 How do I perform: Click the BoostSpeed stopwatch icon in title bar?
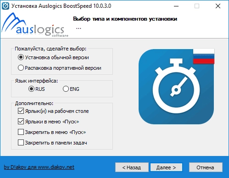point(6,6)
